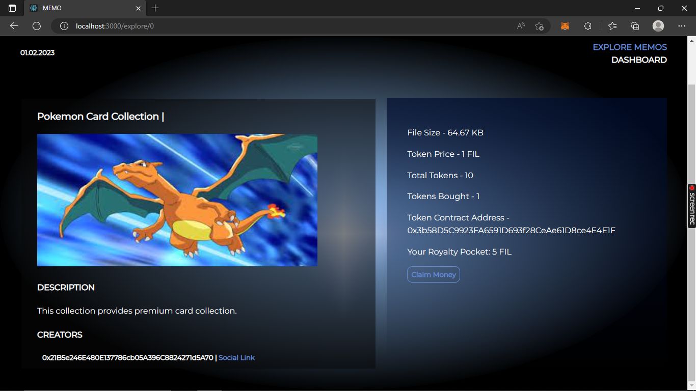The image size is (696, 391).
Task: Click the Token Price - 1 FIL text
Action: click(x=443, y=154)
